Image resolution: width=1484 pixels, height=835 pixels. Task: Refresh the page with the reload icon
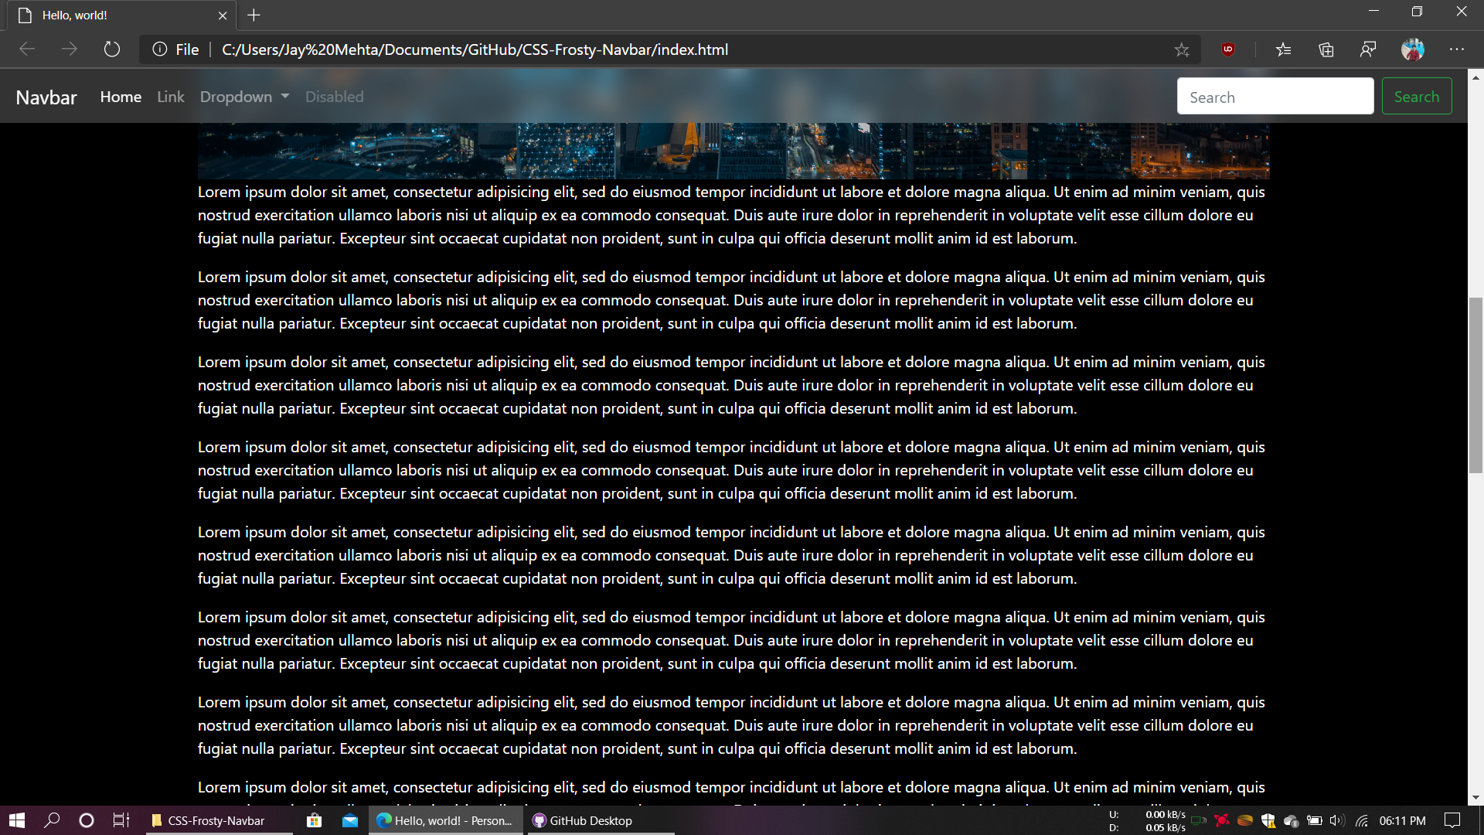tap(112, 49)
